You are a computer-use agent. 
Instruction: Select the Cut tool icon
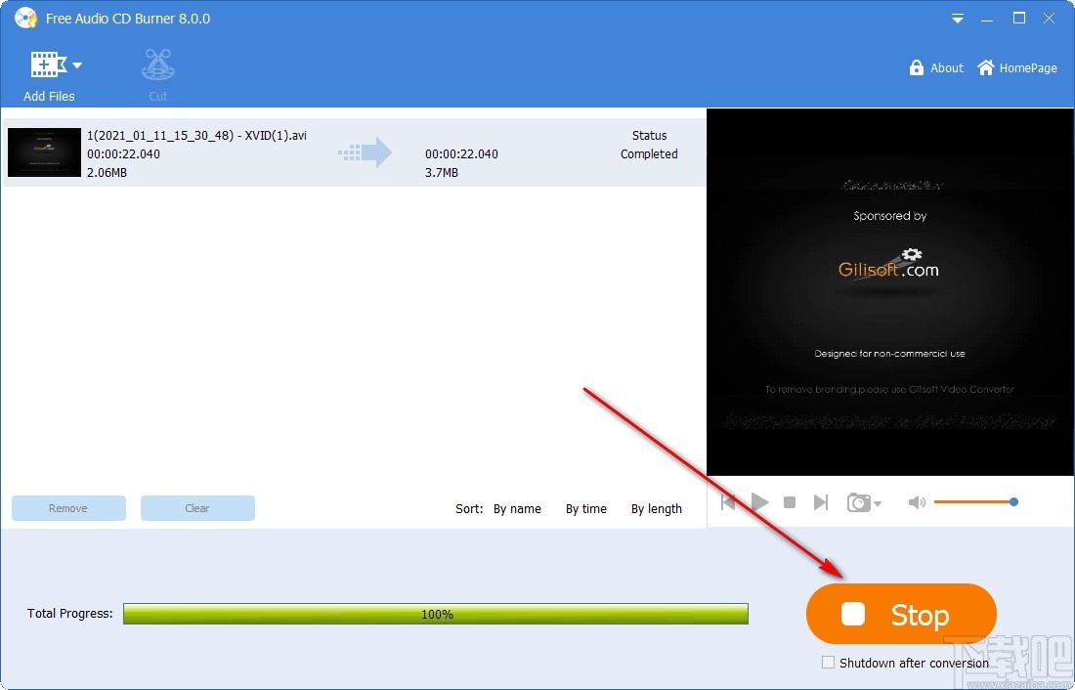157,64
